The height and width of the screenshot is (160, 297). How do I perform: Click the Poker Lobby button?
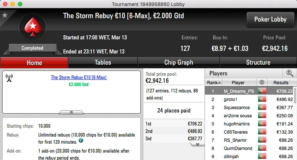pyautogui.click(x=270, y=19)
